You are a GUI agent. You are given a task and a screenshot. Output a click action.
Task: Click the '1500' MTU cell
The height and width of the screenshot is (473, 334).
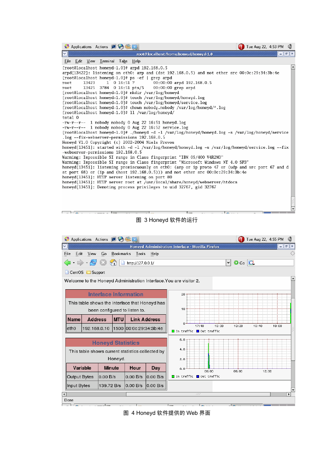[118, 329]
